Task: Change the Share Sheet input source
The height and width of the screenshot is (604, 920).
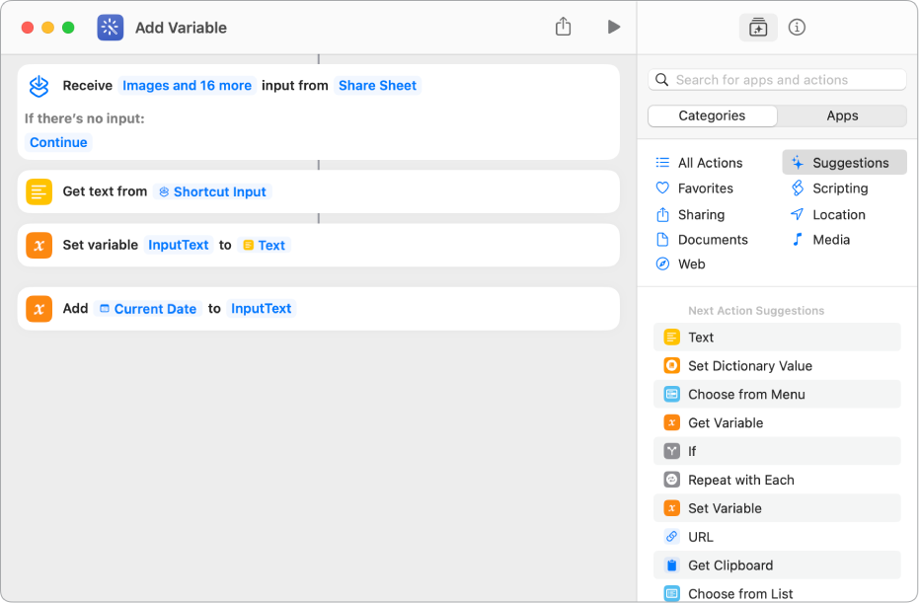Action: pyautogui.click(x=377, y=86)
